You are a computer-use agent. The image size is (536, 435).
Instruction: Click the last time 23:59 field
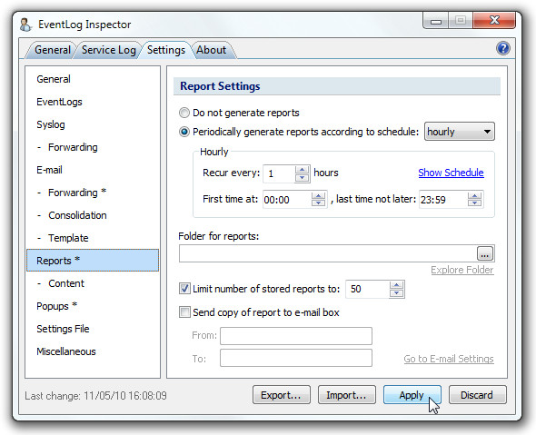coord(443,200)
